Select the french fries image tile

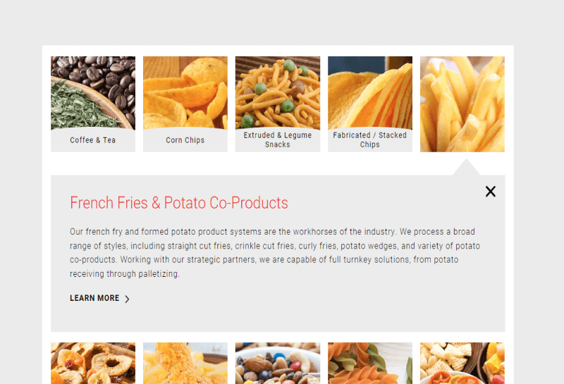(x=462, y=104)
